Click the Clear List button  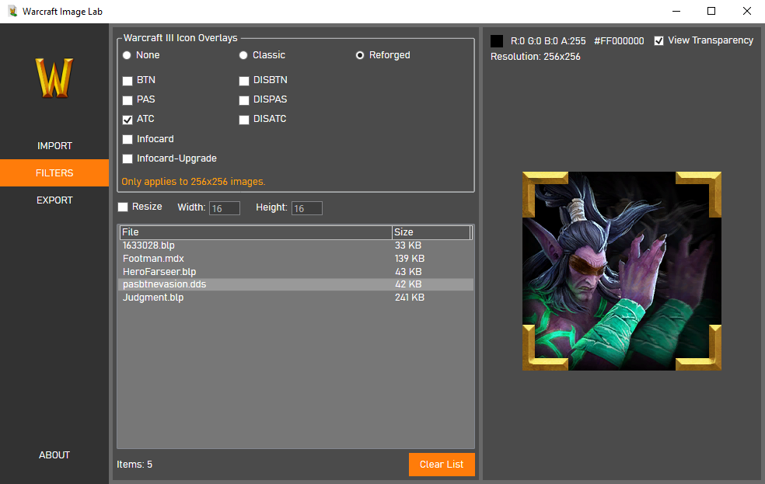click(442, 465)
